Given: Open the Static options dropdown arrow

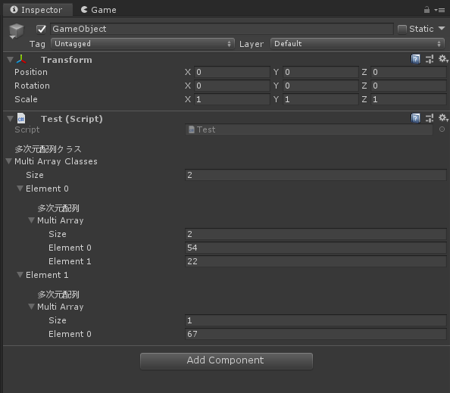Looking at the screenshot, I should [442, 29].
